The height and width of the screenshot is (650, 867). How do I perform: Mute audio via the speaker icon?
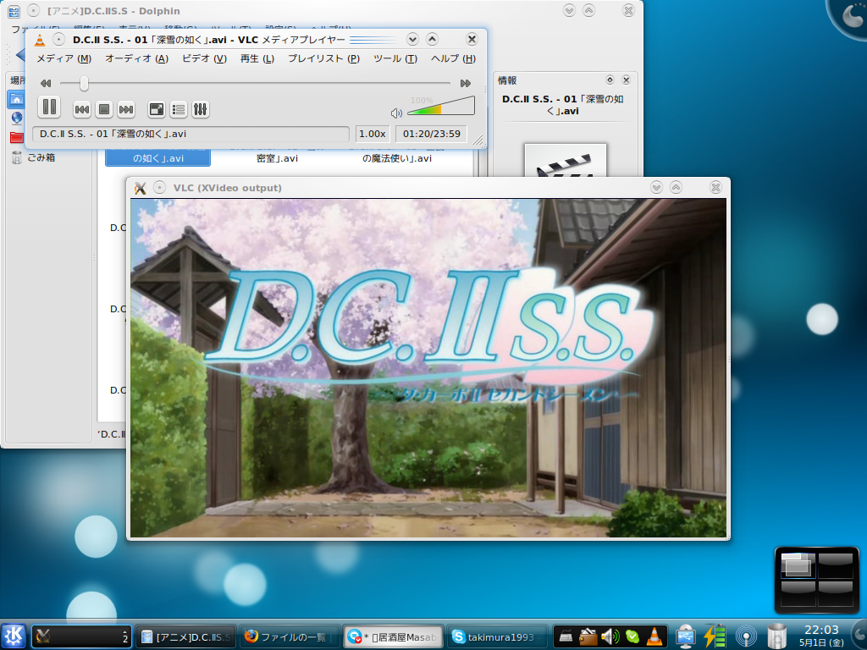396,113
